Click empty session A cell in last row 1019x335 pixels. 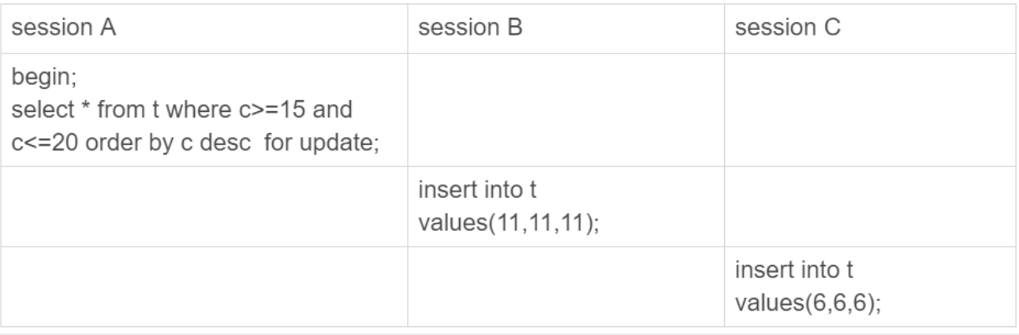(205, 286)
